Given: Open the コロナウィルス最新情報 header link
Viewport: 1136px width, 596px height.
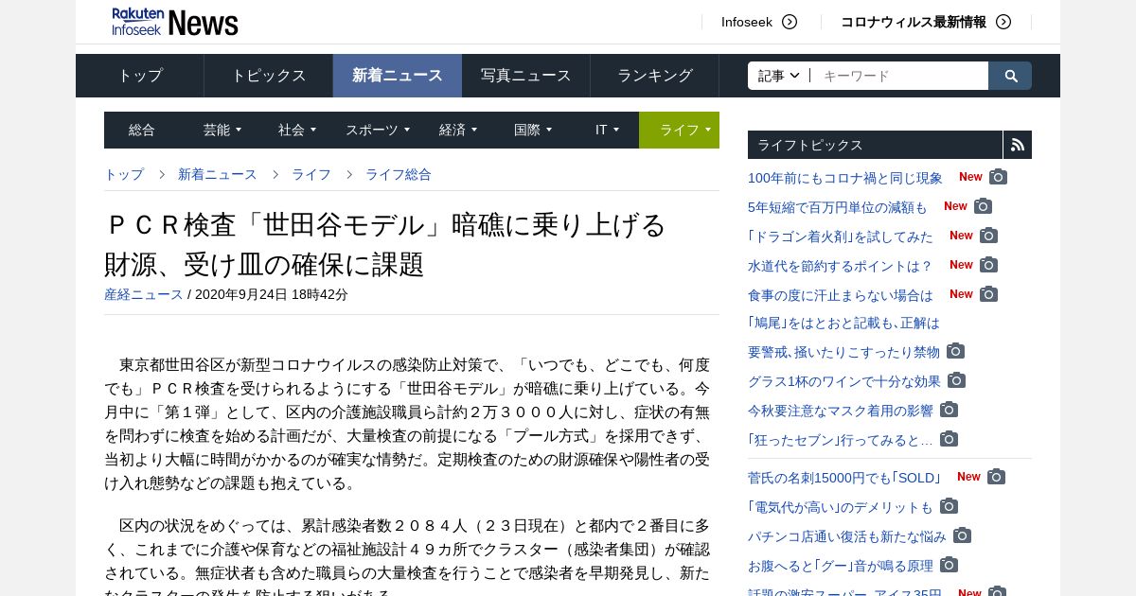Looking at the screenshot, I should (914, 22).
